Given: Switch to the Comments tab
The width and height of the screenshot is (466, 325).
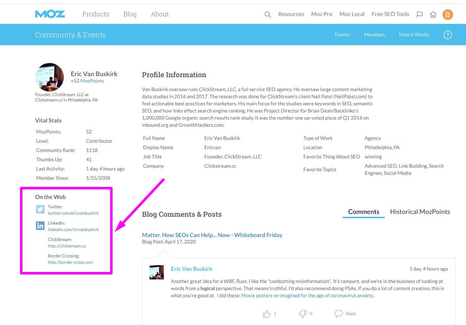Looking at the screenshot, I should 364,212.
